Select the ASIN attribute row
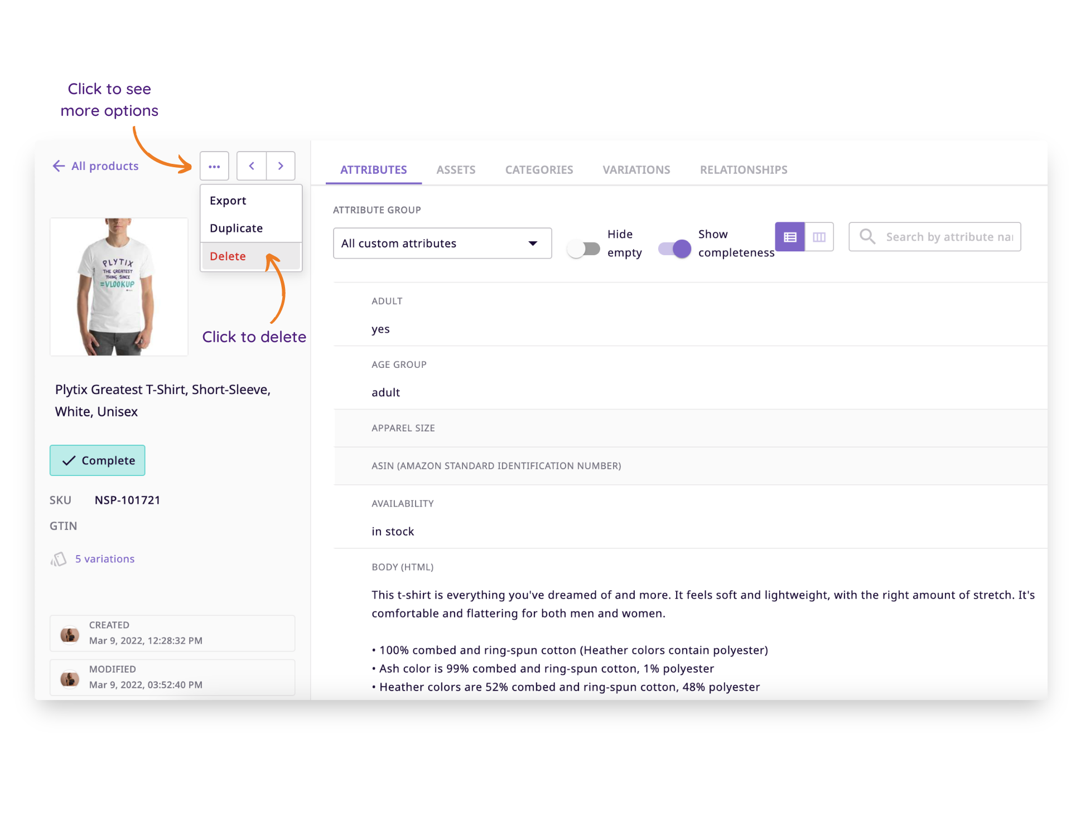 click(x=691, y=466)
